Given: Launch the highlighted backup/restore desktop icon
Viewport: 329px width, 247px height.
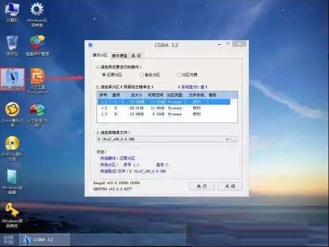Looking at the screenshot, I should click(x=12, y=79).
